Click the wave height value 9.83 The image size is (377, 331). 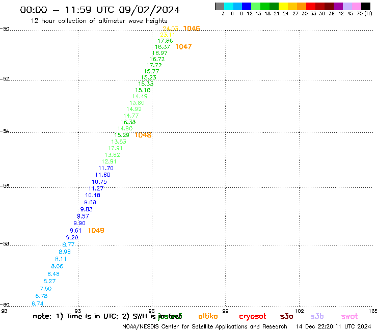pyautogui.click(x=87, y=209)
